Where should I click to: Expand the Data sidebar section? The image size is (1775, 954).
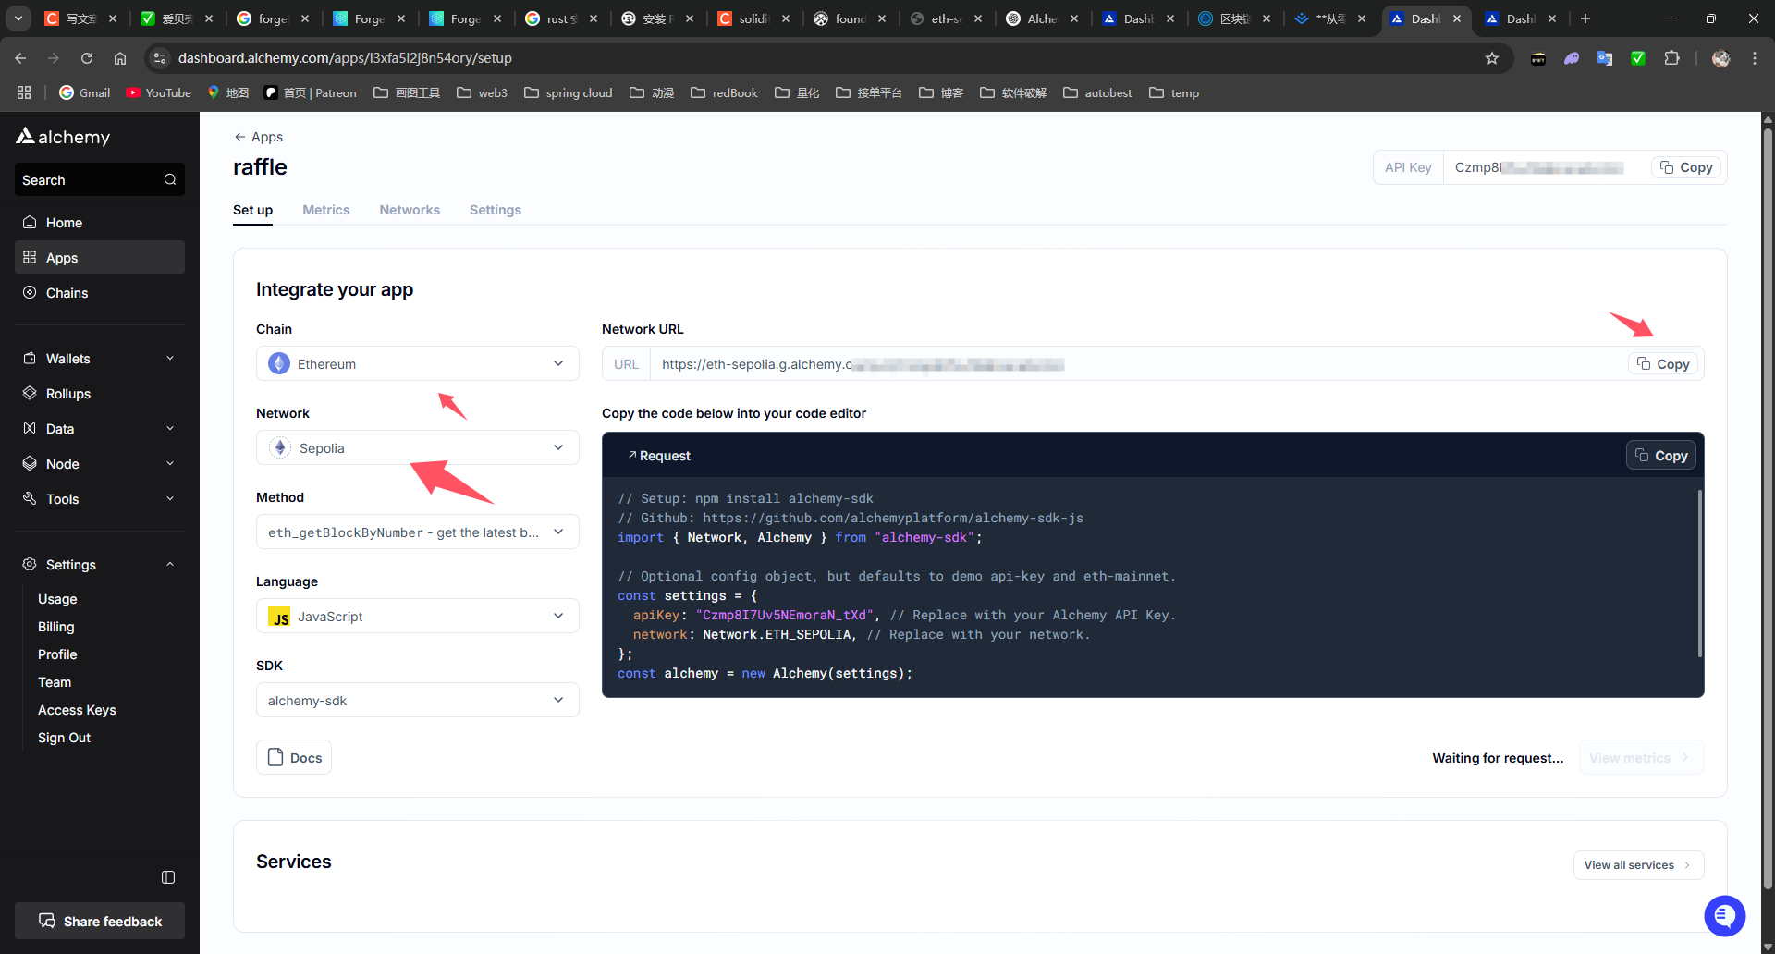tap(100, 429)
